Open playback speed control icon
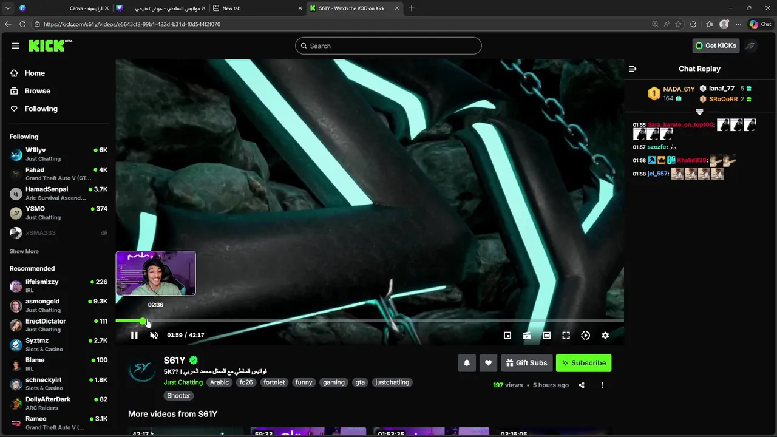 click(x=585, y=335)
